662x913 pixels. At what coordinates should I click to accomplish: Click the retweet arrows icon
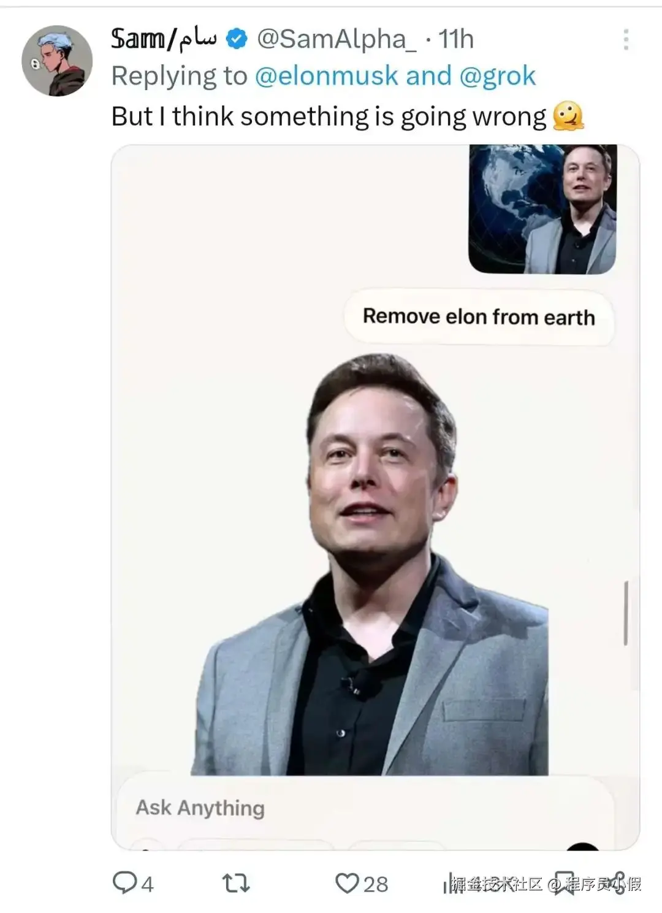coord(235,883)
